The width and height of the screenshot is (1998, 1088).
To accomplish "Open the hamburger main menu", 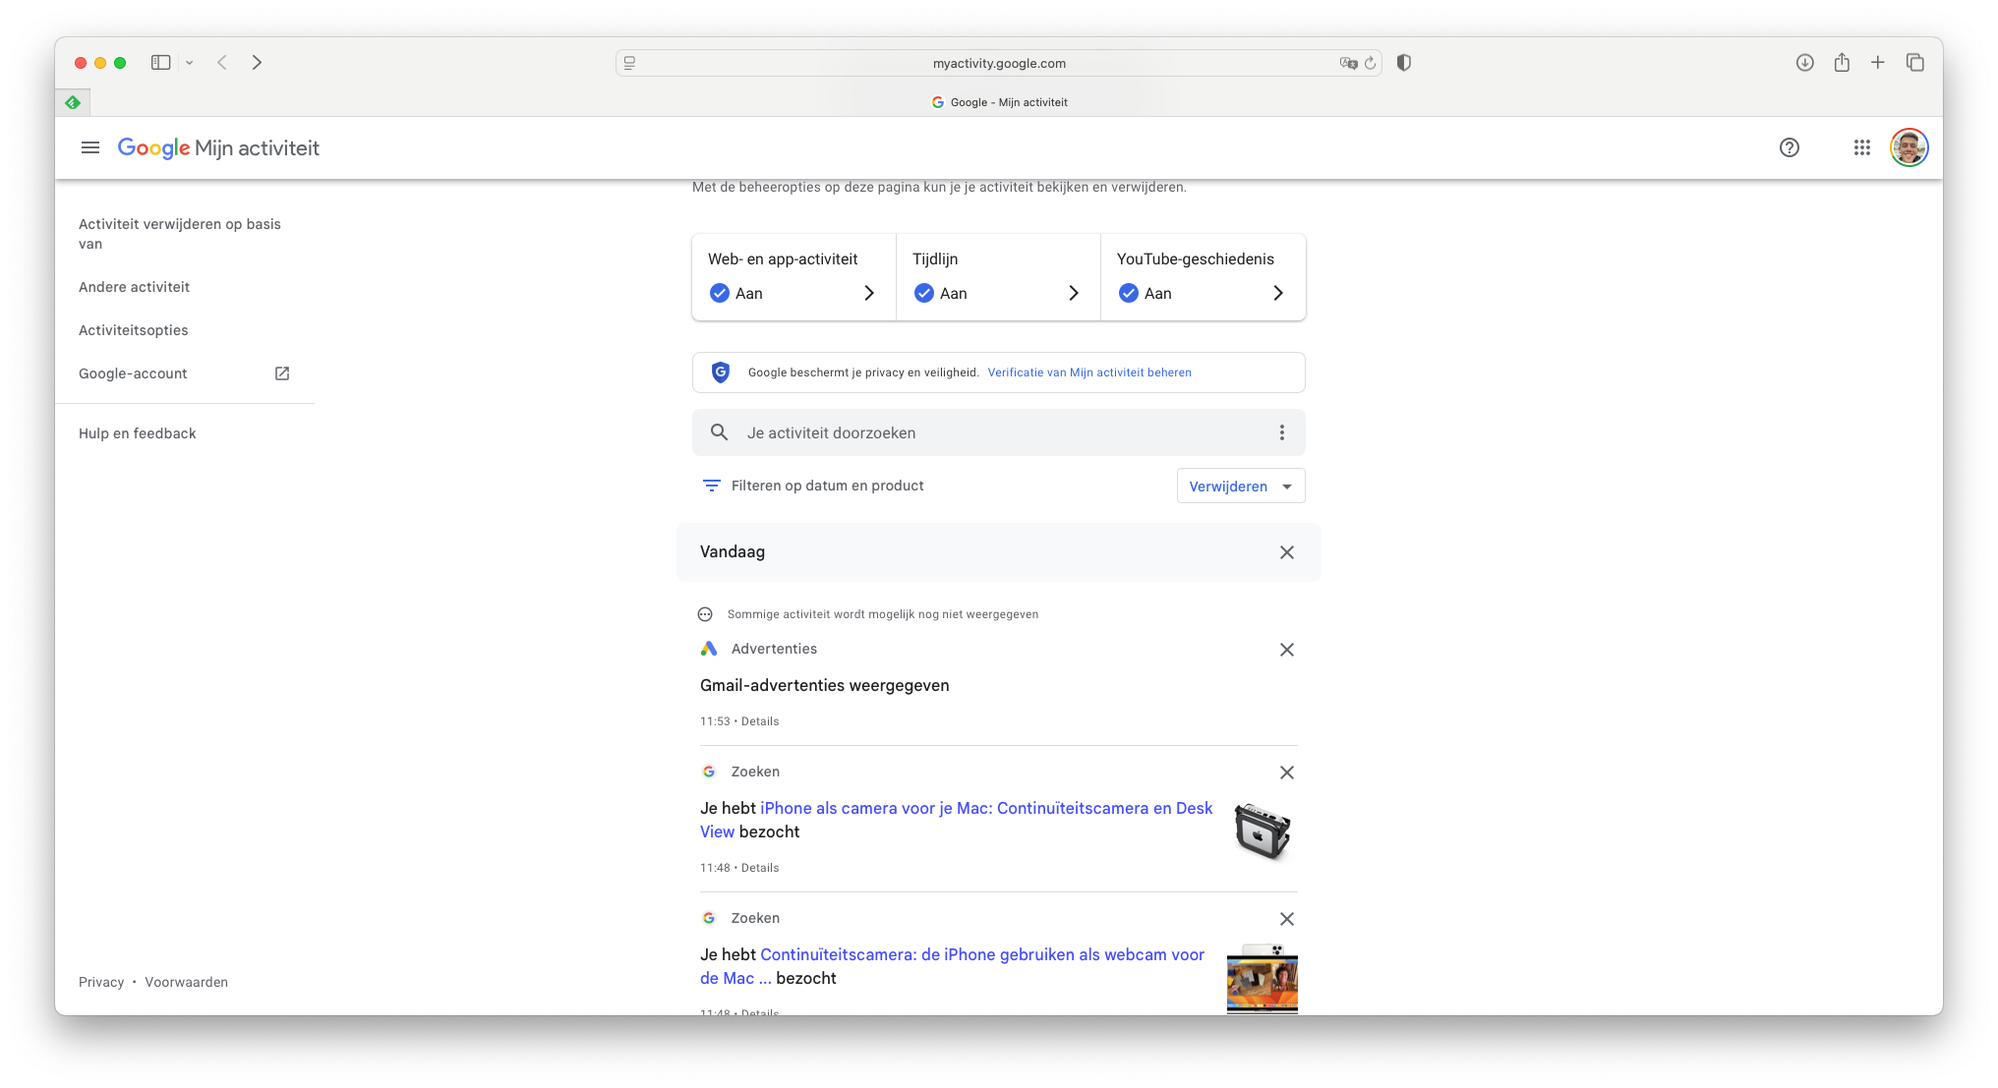I will 90,147.
